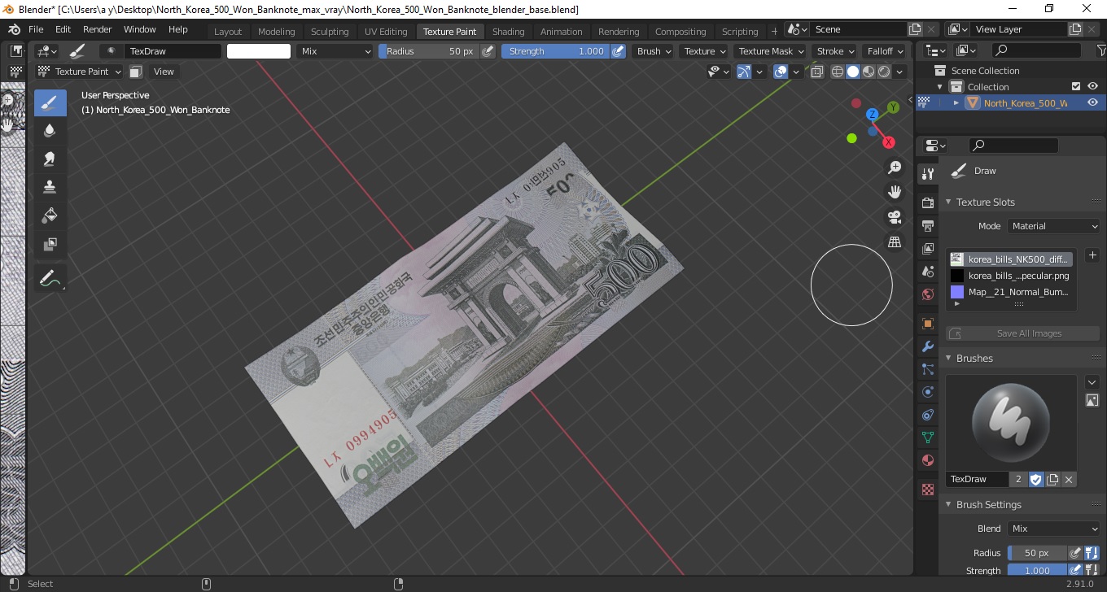Open the Modifier properties tab
The image size is (1107, 592).
[927, 346]
